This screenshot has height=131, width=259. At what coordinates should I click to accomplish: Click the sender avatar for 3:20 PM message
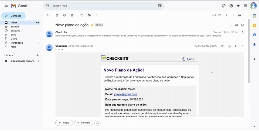(x=49, y=47)
